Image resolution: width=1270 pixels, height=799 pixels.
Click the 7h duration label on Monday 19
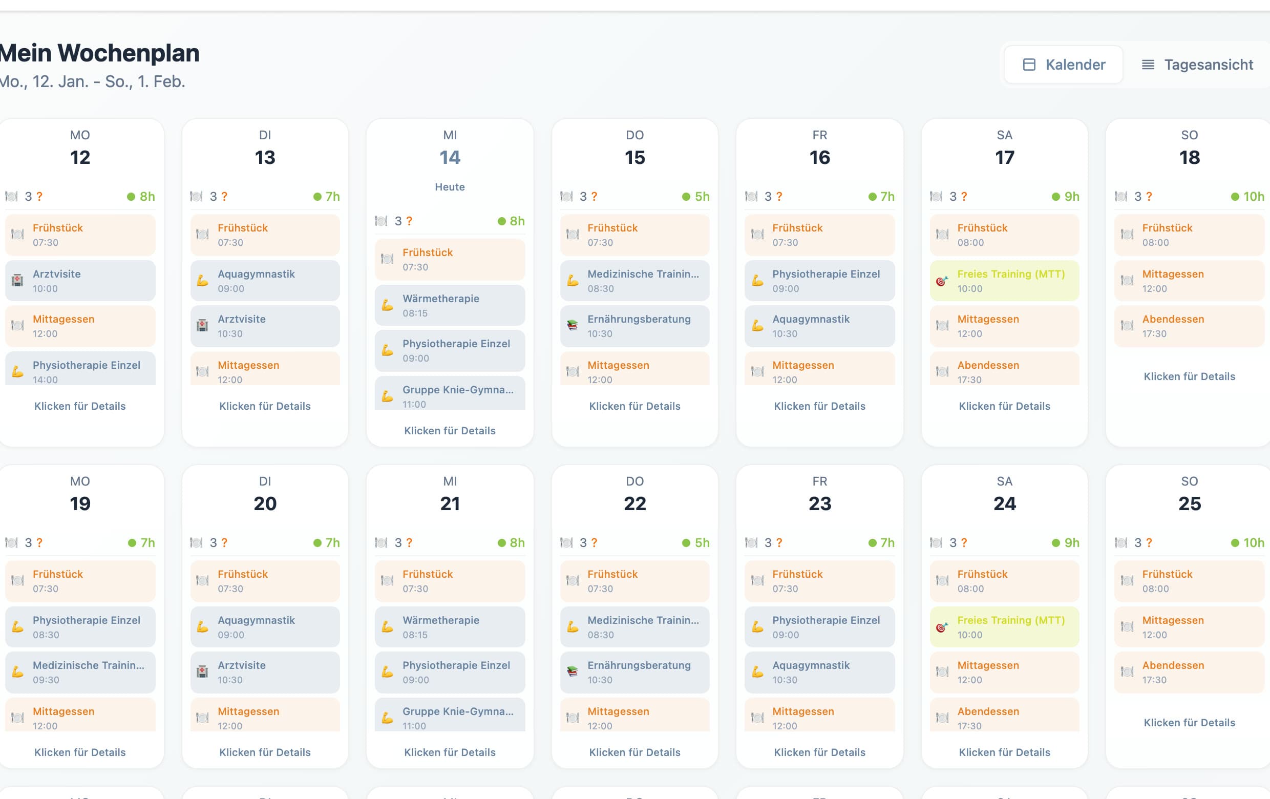[x=147, y=542]
